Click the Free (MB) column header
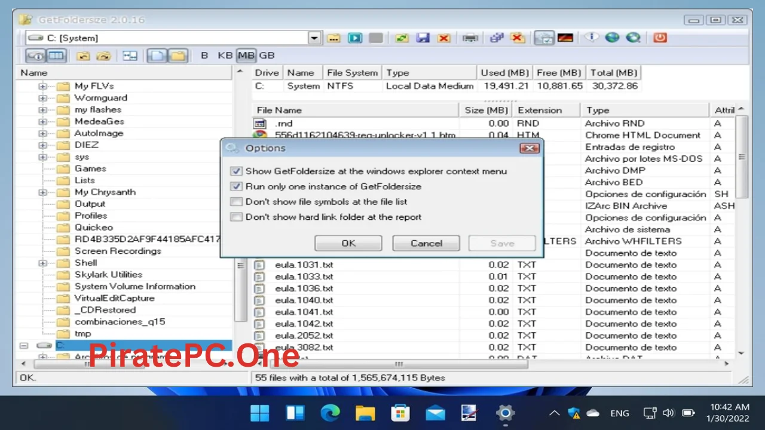The image size is (765, 430). [559, 73]
